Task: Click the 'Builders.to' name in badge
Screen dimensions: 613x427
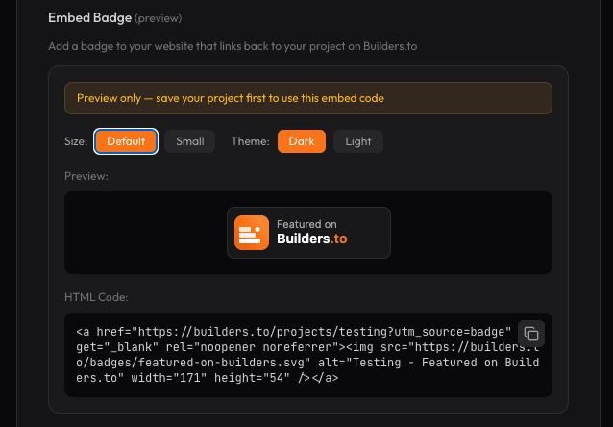Action: click(311, 239)
